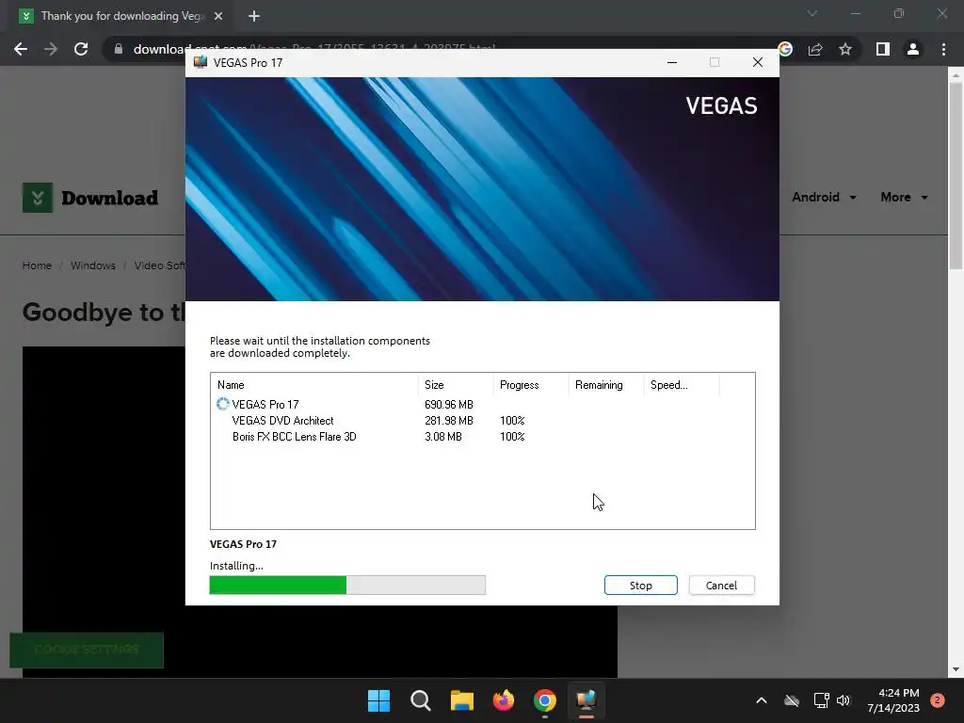Click the Progress column header
The image size is (964, 723).
pyautogui.click(x=531, y=385)
